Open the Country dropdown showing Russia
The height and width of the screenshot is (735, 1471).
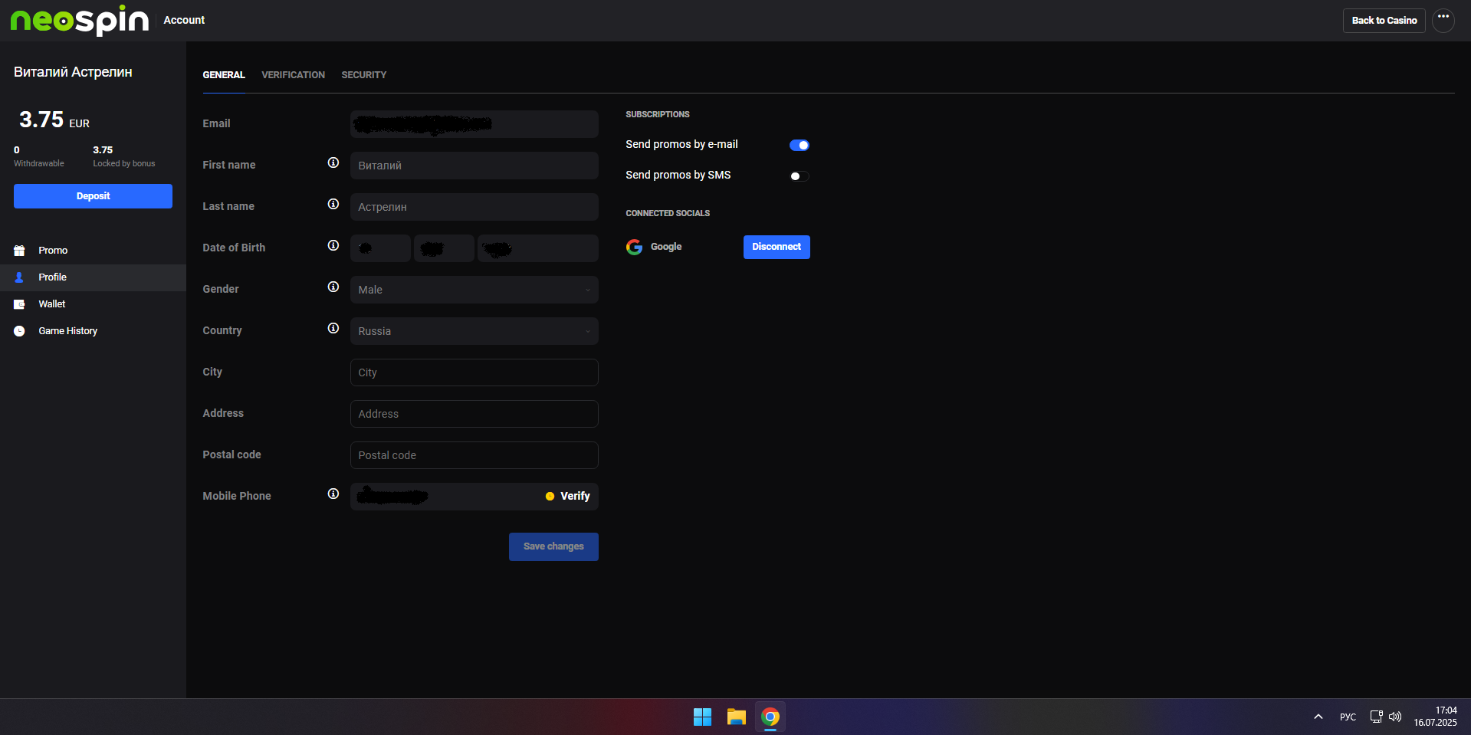pyautogui.click(x=474, y=331)
